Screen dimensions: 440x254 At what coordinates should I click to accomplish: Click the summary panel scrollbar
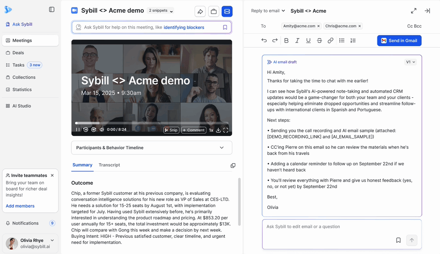click(x=239, y=201)
